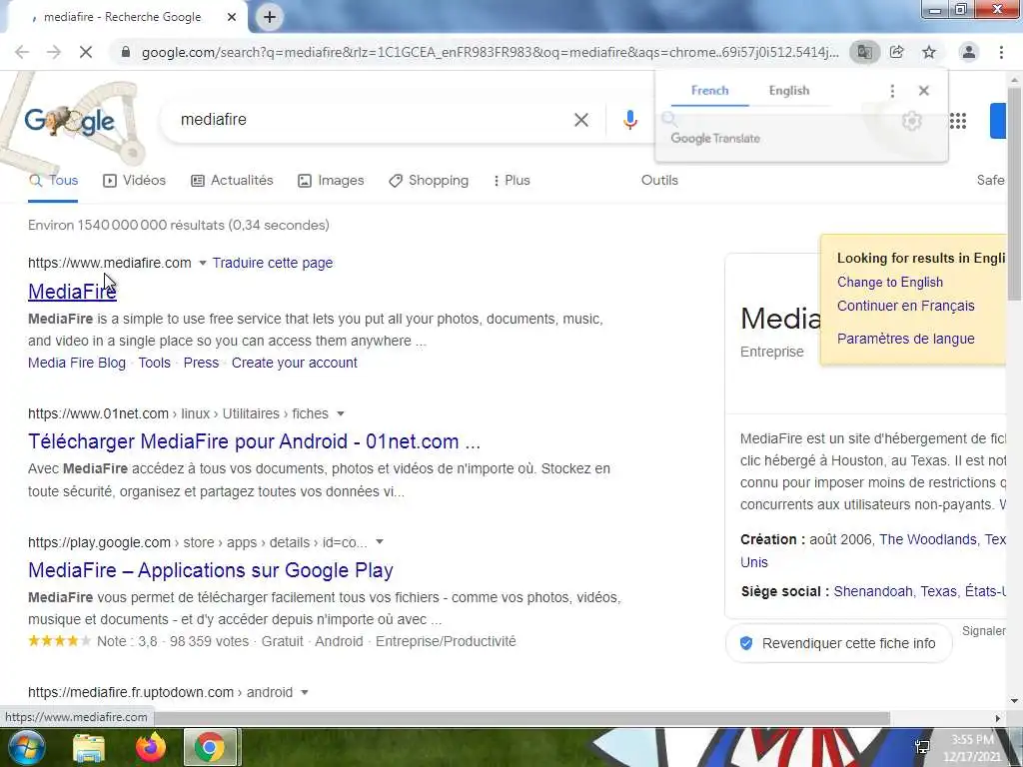Image resolution: width=1023 pixels, height=767 pixels.
Task: Open Télécharger MediaFire pour Android result
Action: [254, 441]
